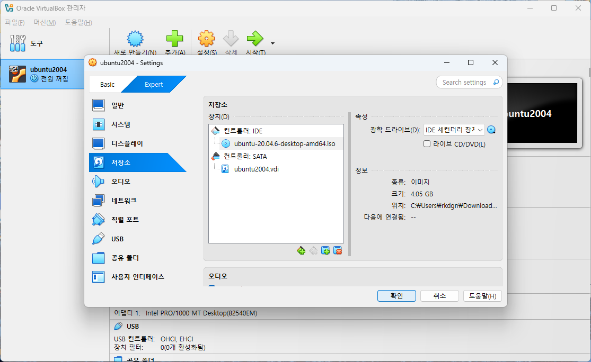
Task: Click the 추가 green plus toolbar icon
Action: [175, 39]
